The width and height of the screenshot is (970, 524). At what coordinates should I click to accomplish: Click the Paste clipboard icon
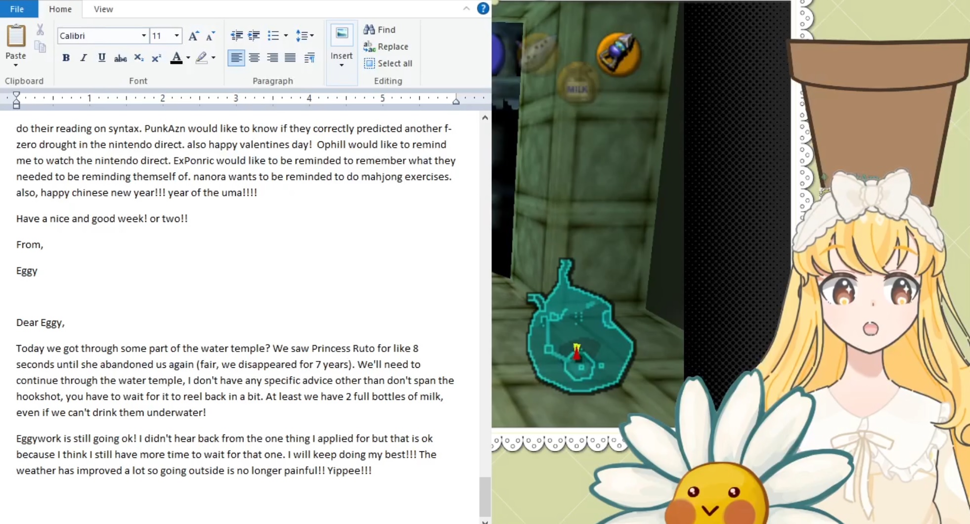point(16,36)
